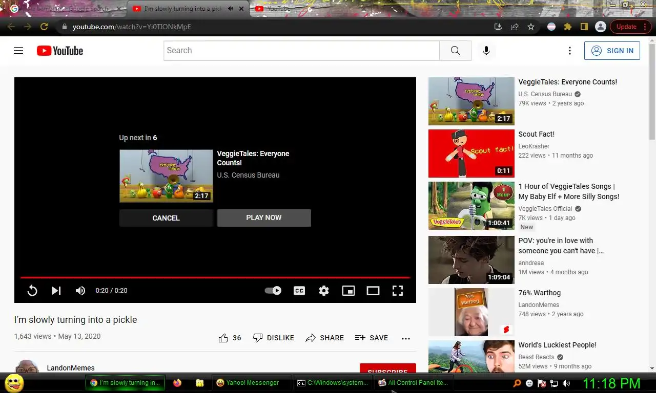Click the red video progress bar
This screenshot has height=393, width=656.
pyautogui.click(x=215, y=277)
